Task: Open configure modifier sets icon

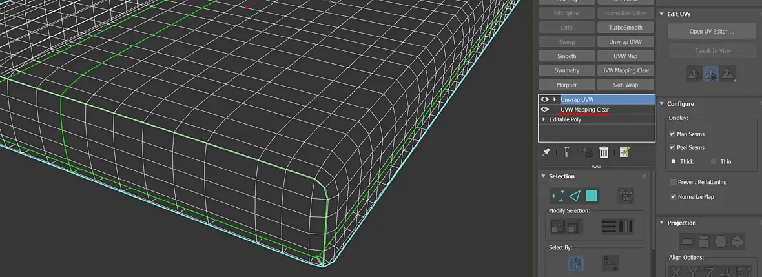Action: coord(624,152)
